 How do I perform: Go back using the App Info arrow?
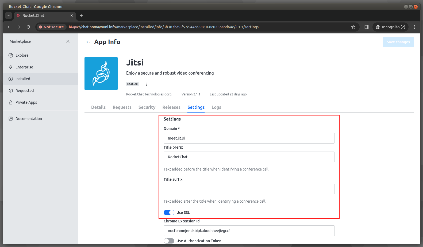coord(88,42)
